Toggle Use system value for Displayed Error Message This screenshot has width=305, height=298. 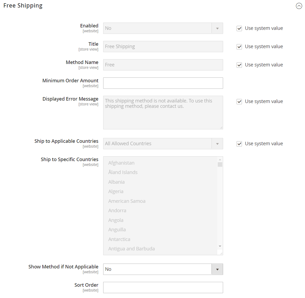(x=239, y=102)
